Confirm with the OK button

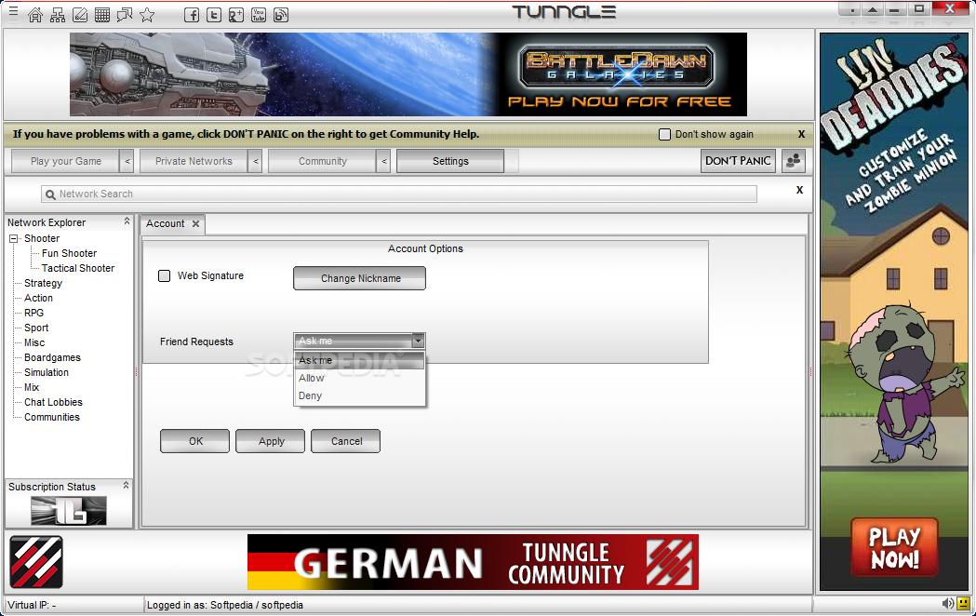point(194,441)
